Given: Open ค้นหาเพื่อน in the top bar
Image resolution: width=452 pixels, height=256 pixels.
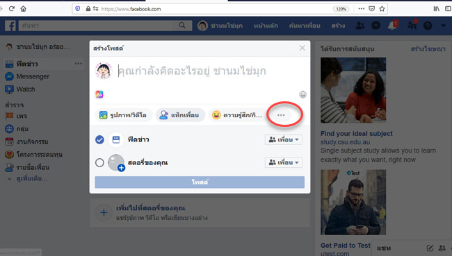Looking at the screenshot, I should click(x=305, y=26).
